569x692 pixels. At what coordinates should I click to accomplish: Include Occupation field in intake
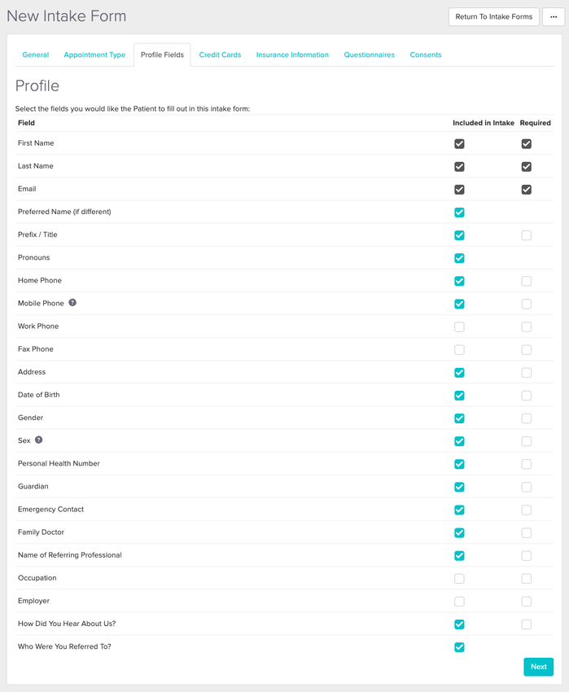pos(459,578)
